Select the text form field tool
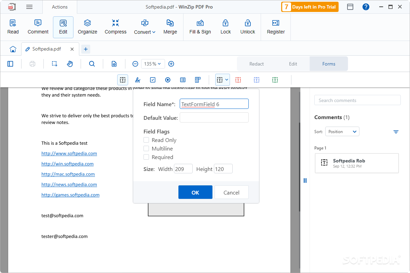The height and width of the screenshot is (273, 410). pos(123,80)
